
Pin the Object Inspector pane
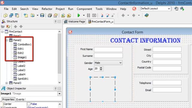[55, 88]
